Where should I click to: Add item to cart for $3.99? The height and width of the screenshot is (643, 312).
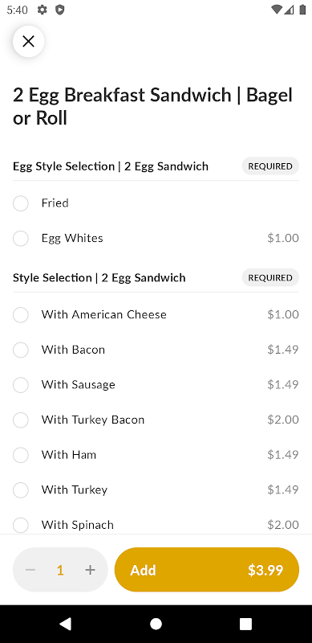[207, 570]
